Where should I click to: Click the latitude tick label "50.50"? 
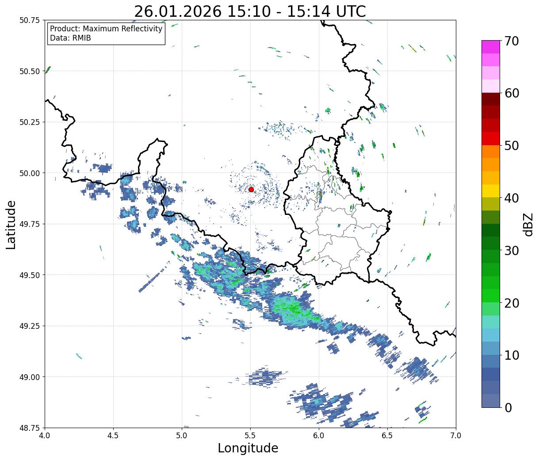(30, 71)
